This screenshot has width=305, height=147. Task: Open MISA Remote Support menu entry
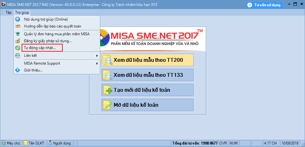(x=57, y=63)
